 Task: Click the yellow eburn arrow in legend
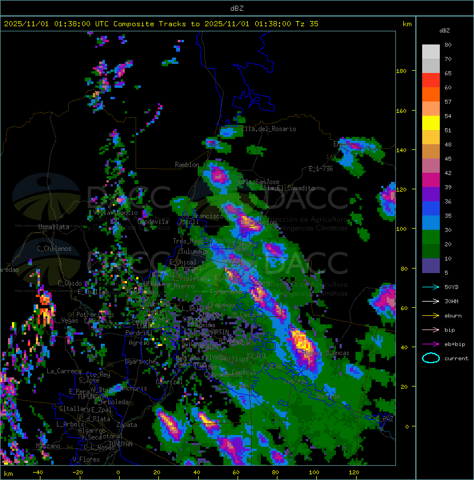pos(431,316)
